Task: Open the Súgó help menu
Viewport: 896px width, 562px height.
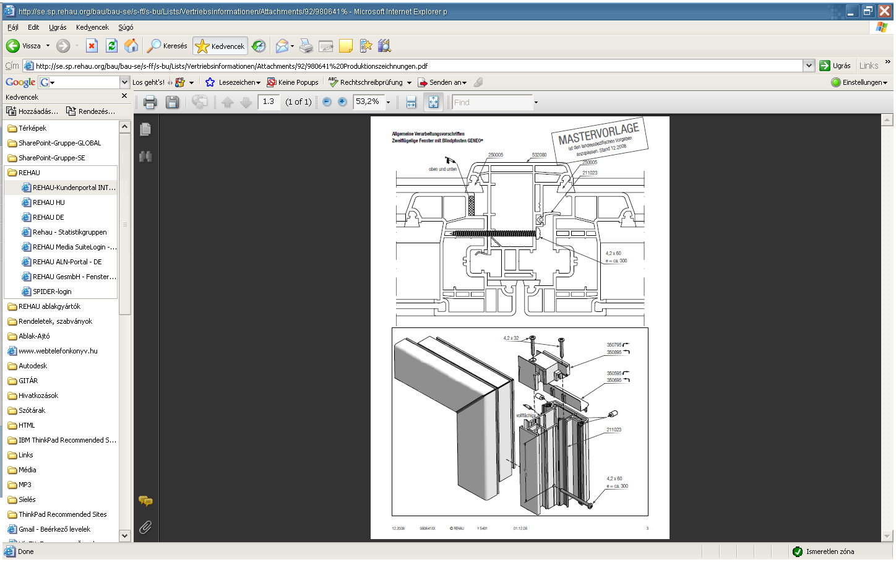Action: [126, 27]
